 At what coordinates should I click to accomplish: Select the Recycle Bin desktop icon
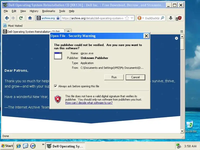(x=190, y=127)
